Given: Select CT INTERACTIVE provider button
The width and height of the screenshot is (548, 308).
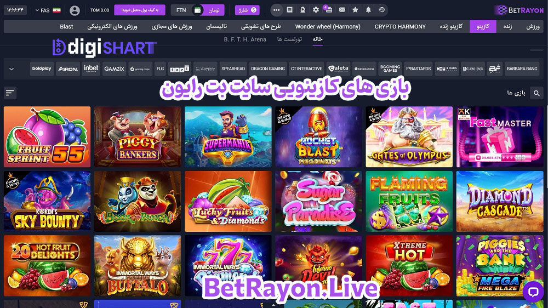Looking at the screenshot, I should click(x=306, y=69).
